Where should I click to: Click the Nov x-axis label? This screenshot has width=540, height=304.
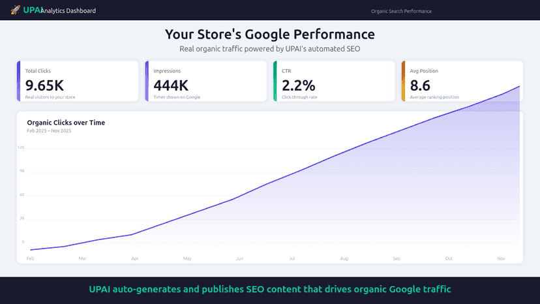tap(501, 258)
